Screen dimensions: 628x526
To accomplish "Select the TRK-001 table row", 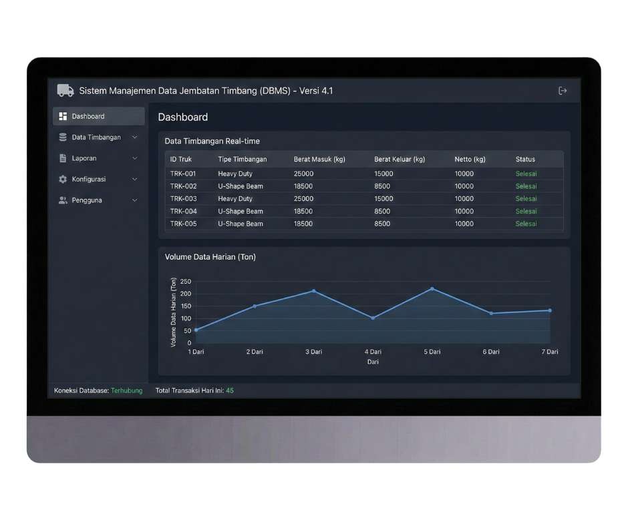I will point(363,174).
